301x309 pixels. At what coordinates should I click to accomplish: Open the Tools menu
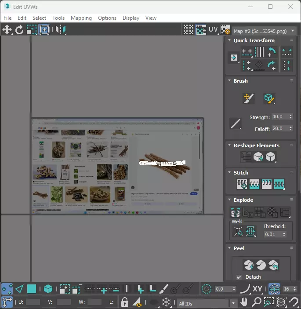coord(58,18)
